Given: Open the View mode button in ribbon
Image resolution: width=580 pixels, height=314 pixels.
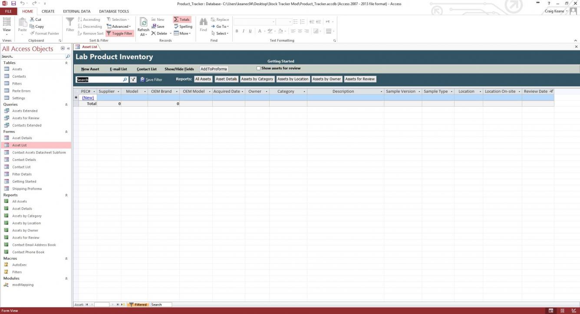Looking at the screenshot, I should click(x=7, y=26).
